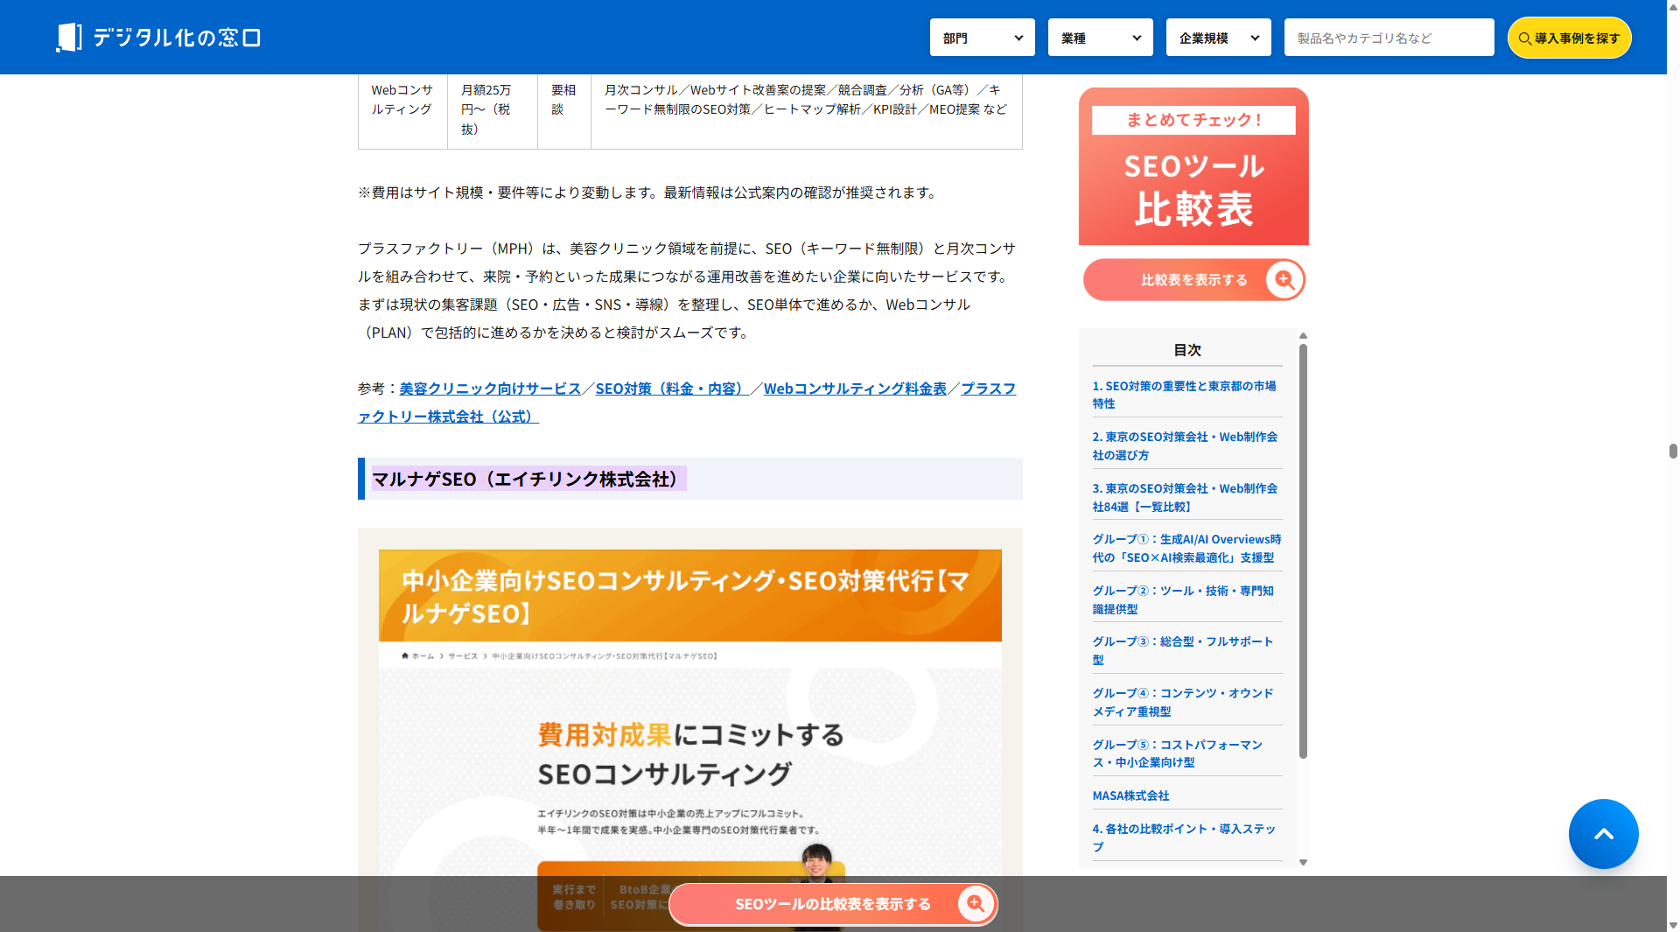This screenshot has height=932, width=1680.
Task: Click the table of contents scroll-up arrow
Action: tap(1303, 336)
